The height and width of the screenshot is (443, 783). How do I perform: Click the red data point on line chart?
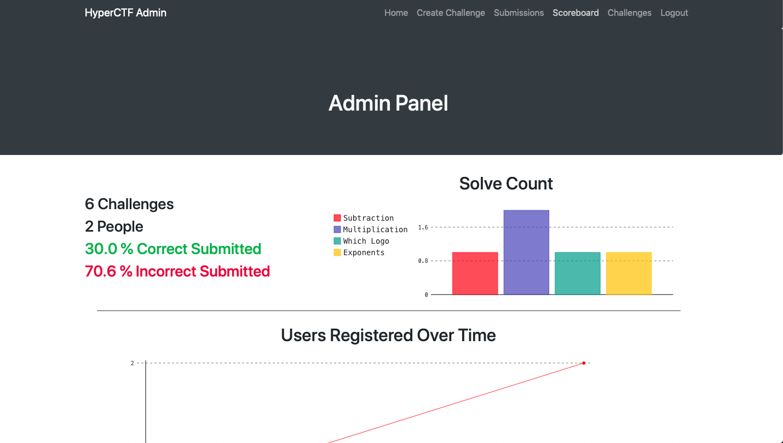584,363
